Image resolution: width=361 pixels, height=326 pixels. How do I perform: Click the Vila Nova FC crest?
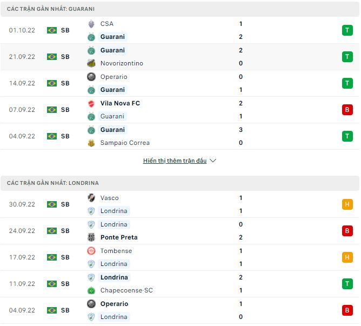click(91, 103)
